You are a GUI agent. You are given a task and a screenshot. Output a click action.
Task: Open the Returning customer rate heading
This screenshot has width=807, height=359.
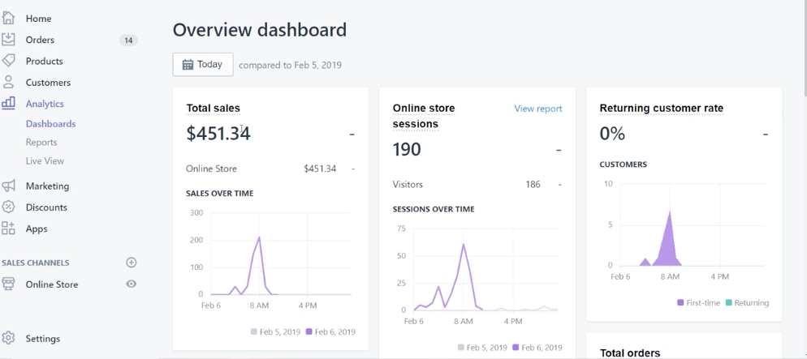661,108
